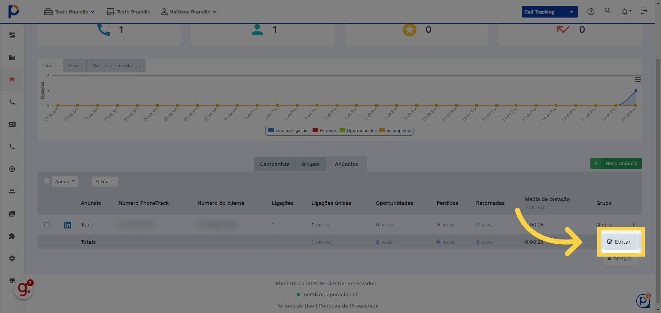Open the contact card icon in sidebar
The image size is (661, 313).
12,124
